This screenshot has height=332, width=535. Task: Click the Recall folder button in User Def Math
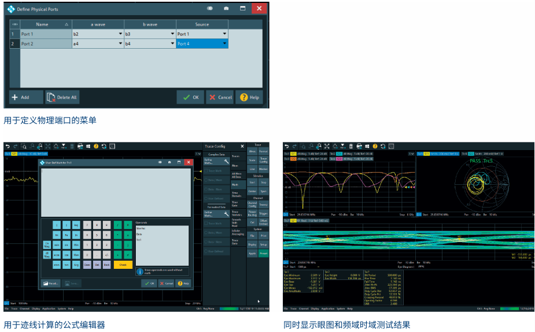(x=50, y=283)
